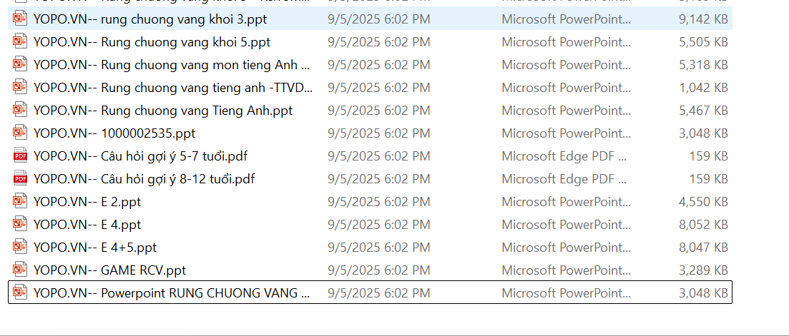The height and width of the screenshot is (336, 789).
Task: Click the 8,052 KB file size value
Action: (x=702, y=225)
